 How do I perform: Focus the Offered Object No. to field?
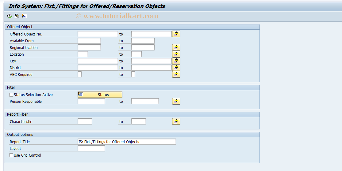[152, 34]
